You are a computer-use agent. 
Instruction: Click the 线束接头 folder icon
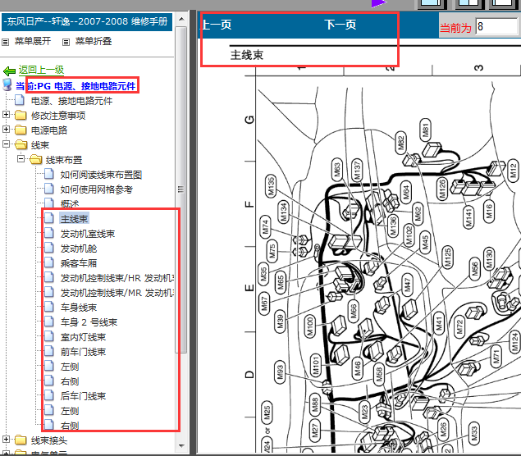[21, 440]
